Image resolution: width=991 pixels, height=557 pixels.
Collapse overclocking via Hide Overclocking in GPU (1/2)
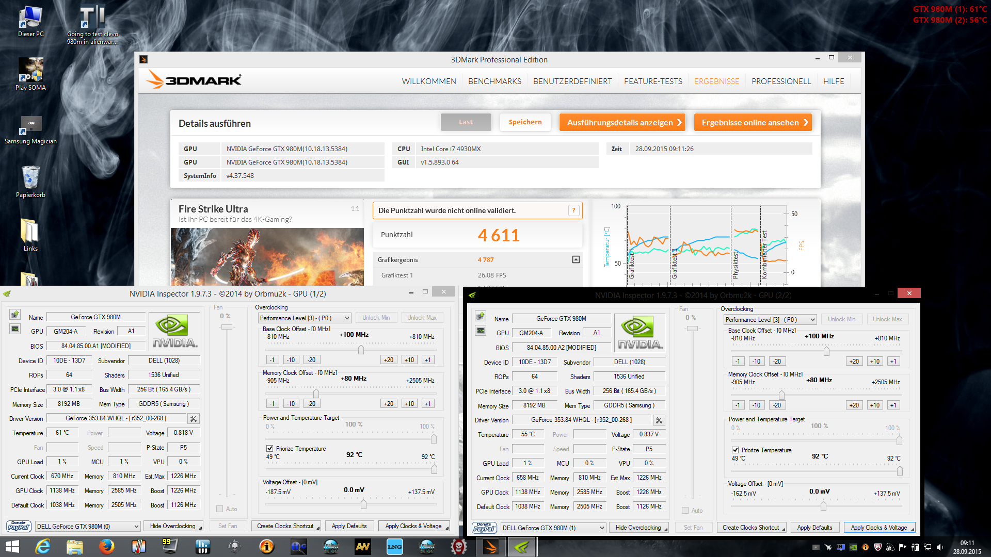tap(174, 527)
